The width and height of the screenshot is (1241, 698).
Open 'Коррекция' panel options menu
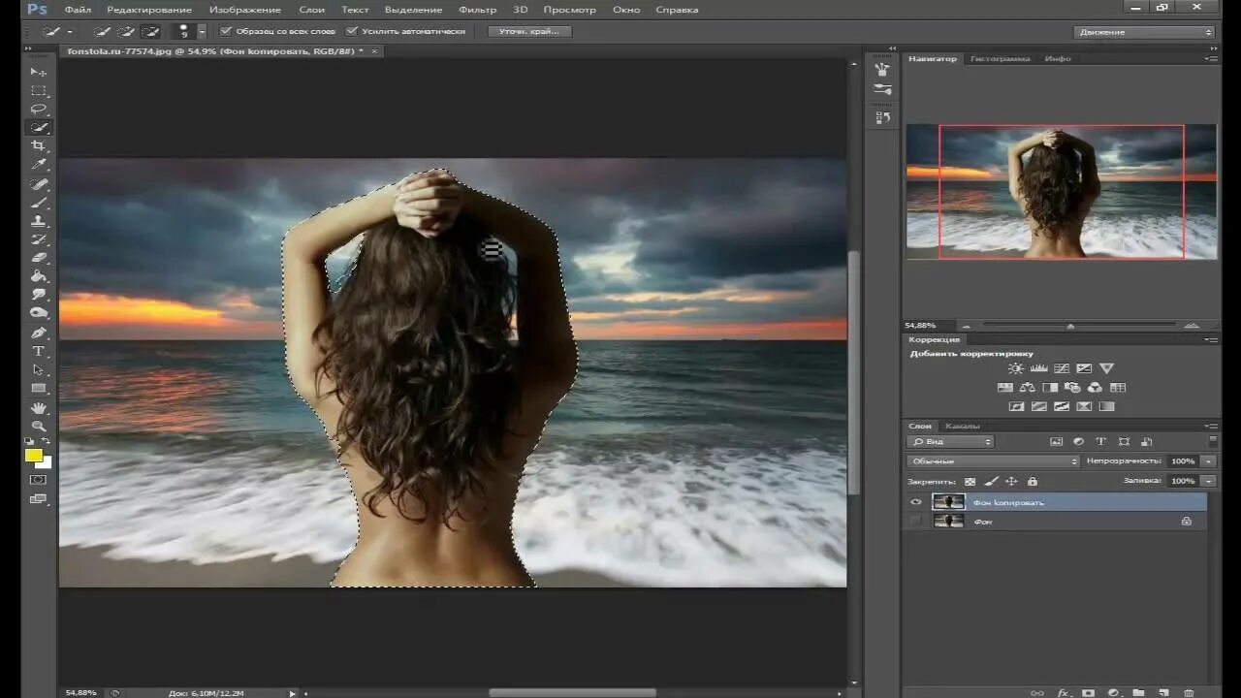1211,340
